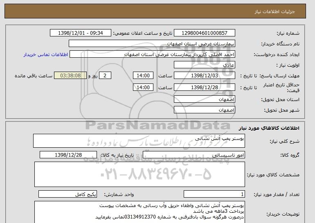
Task: Select the label حداقل تاریخ اعتبار قیمت
Action: pos(281,88)
